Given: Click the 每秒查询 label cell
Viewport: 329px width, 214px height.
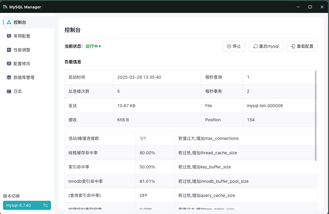Looking at the screenshot, I should pos(222,77).
